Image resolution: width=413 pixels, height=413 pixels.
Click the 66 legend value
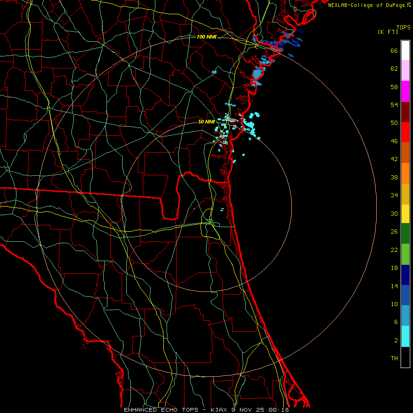tap(394, 50)
